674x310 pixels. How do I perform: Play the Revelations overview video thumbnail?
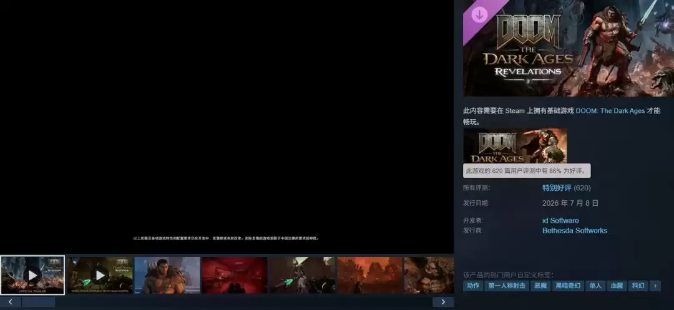[x=100, y=275]
